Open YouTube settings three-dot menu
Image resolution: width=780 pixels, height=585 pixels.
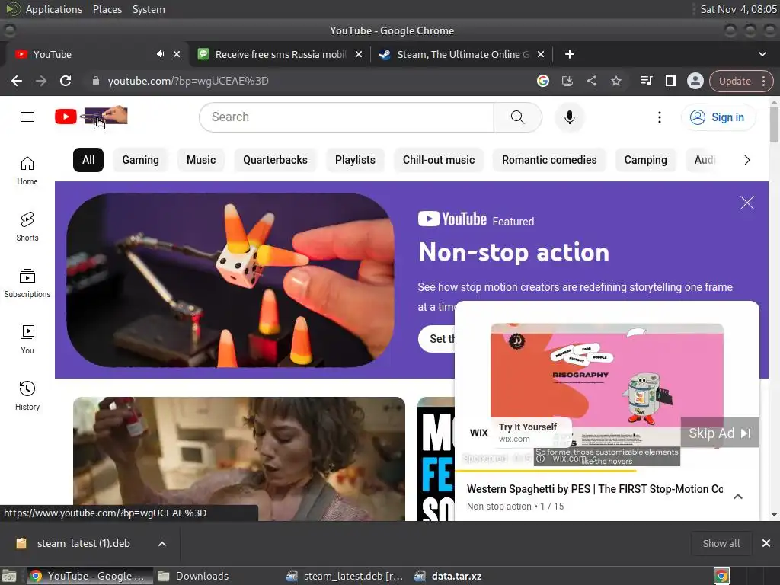(660, 117)
